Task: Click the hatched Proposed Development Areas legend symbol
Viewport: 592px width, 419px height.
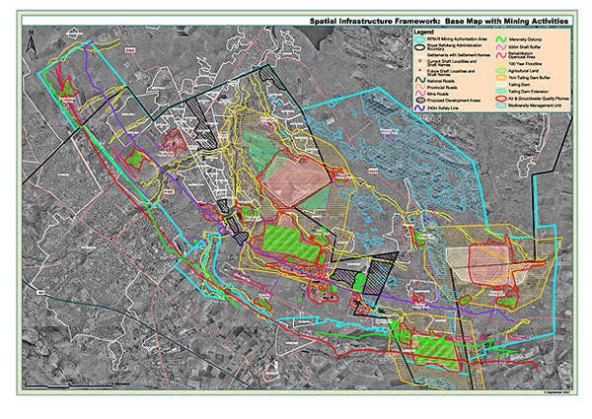Action: tap(421, 100)
